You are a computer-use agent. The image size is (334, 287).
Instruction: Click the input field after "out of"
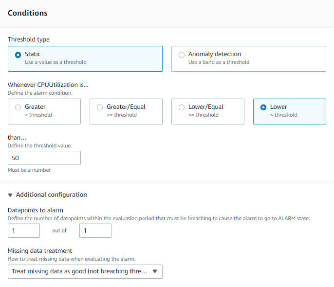point(95,230)
